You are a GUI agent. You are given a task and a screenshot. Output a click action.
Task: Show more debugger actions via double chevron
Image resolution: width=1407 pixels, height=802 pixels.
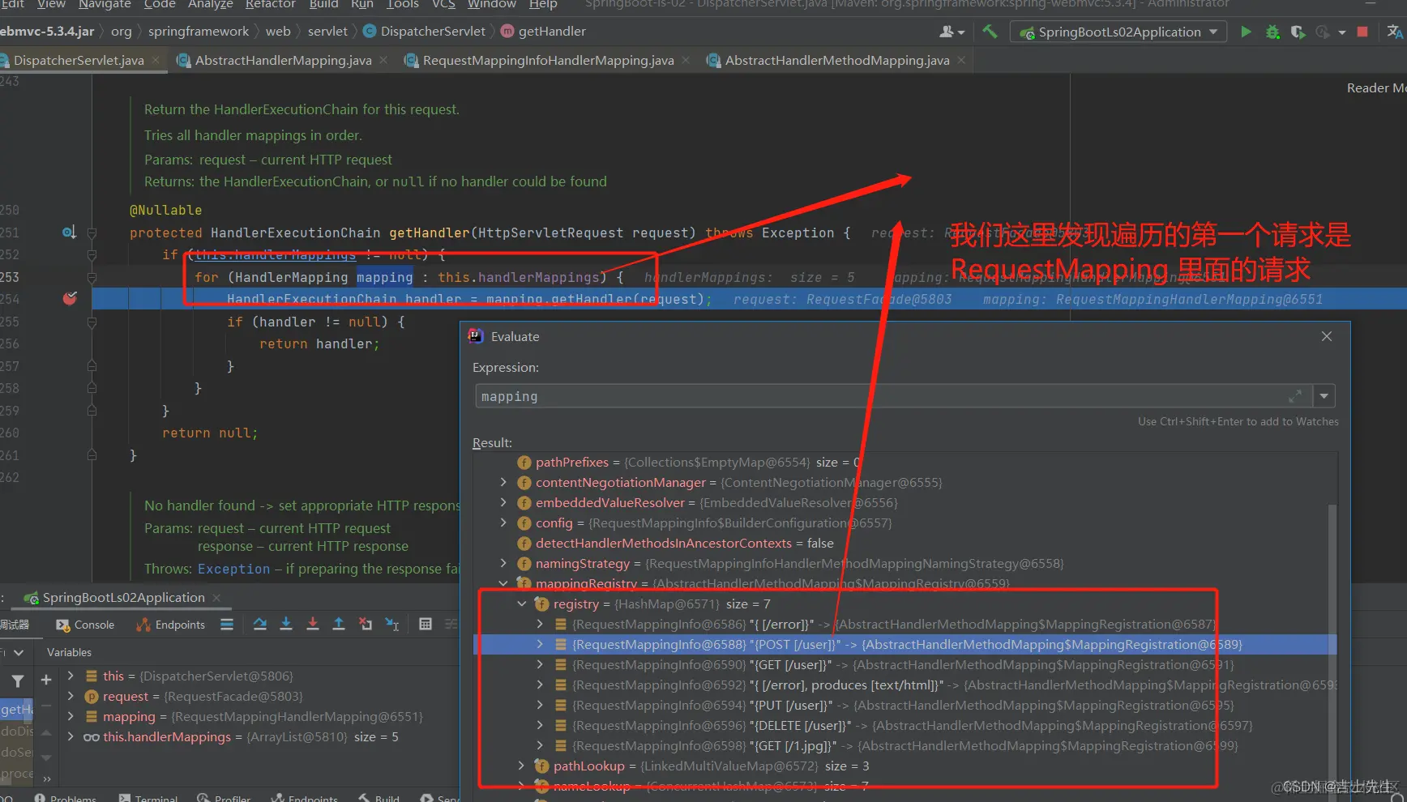click(x=46, y=779)
